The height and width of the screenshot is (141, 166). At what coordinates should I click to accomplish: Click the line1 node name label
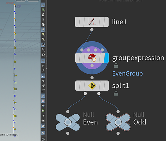tap(120, 22)
